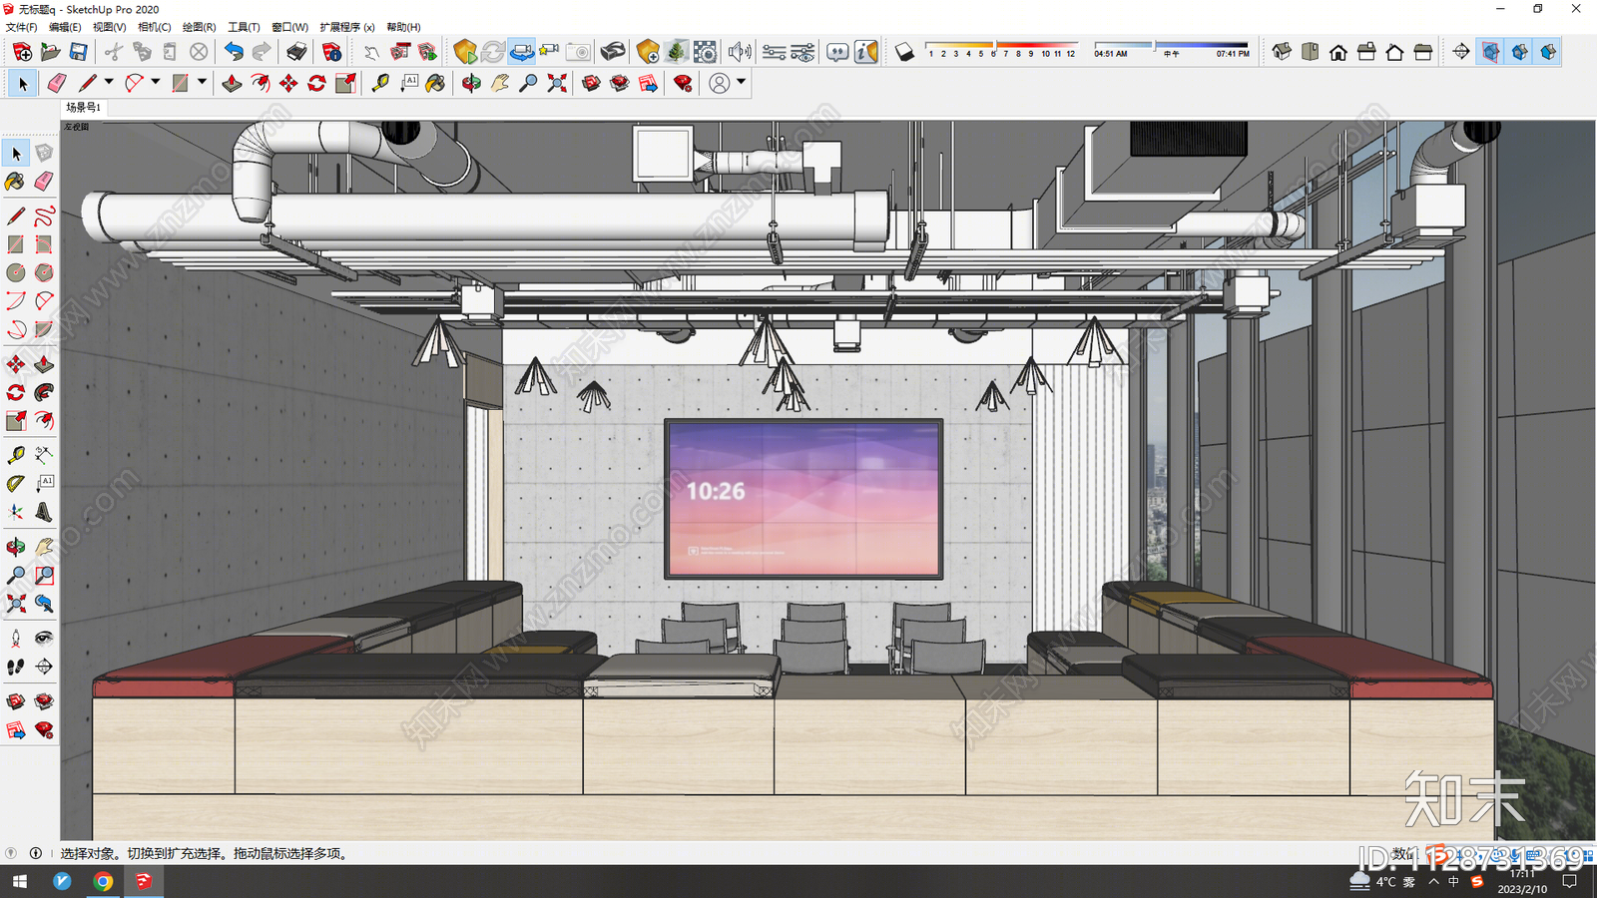Select the Orbit tool in horizontal toolbar
The width and height of the screenshot is (1597, 898).
[471, 84]
